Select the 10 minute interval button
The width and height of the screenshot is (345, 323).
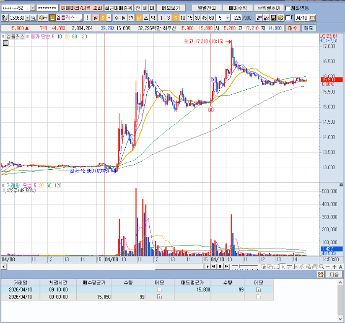[183, 18]
